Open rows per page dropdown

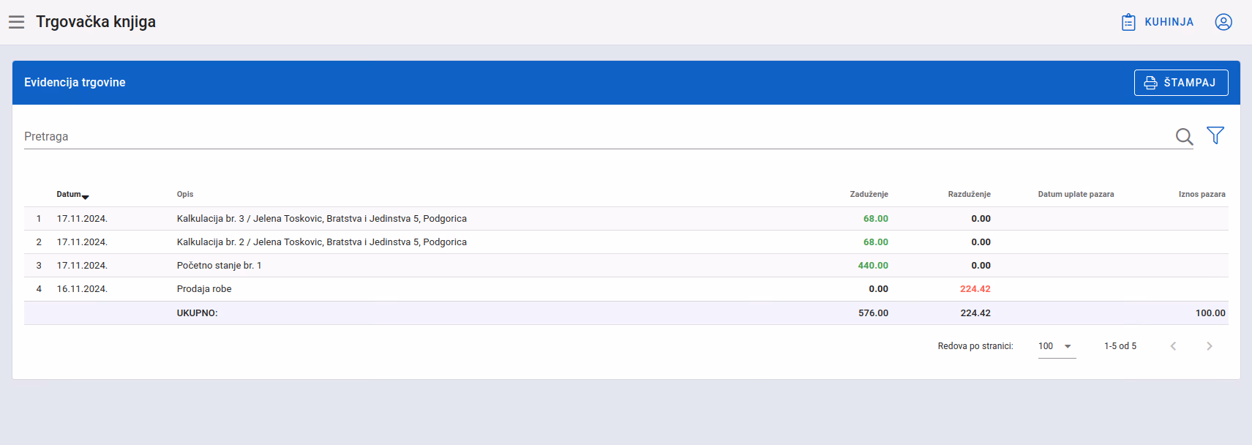pyautogui.click(x=1057, y=346)
